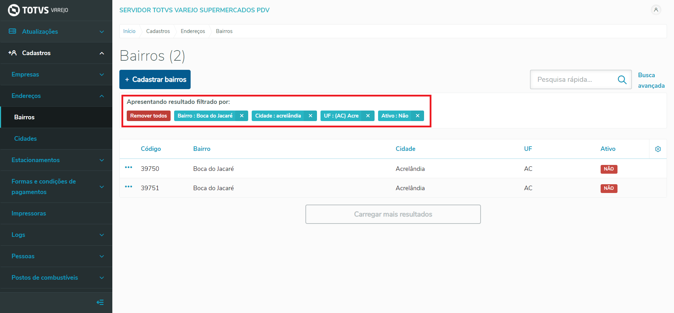Viewport: 674px width, 313px height.
Task: Remove the Ativo: Não filter
Action: pos(417,116)
